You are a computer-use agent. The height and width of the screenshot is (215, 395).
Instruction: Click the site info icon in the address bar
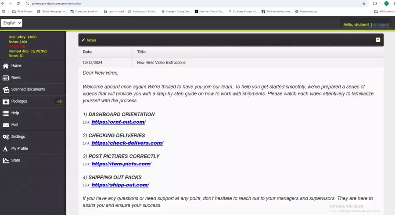pos(28,4)
